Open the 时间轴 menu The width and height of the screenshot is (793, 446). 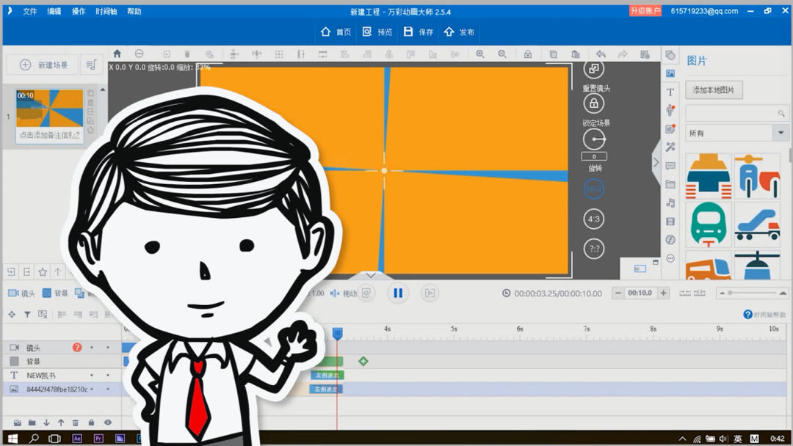(106, 11)
